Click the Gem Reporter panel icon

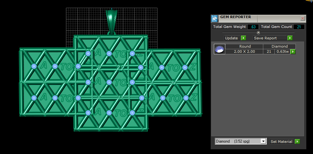pyautogui.click(x=215, y=18)
